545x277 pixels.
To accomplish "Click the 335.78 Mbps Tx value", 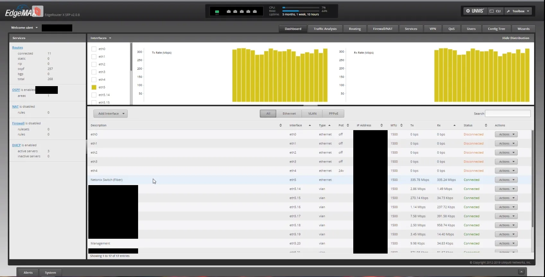I will coord(419,180).
